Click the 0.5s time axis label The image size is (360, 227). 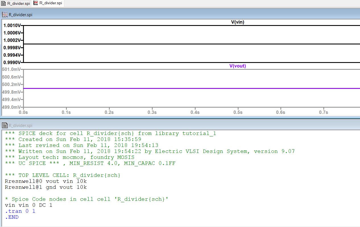point(238,112)
